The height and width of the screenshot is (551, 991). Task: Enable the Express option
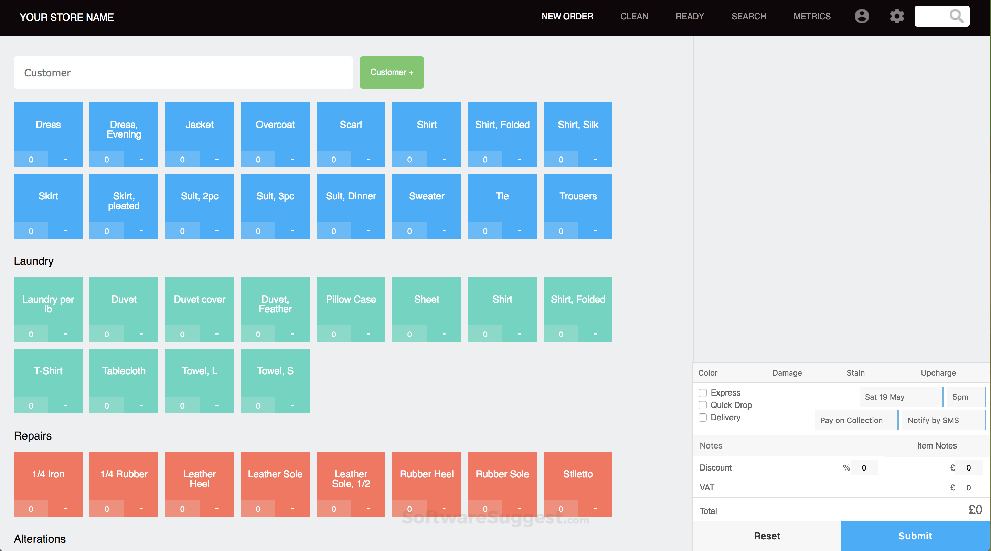coord(703,392)
